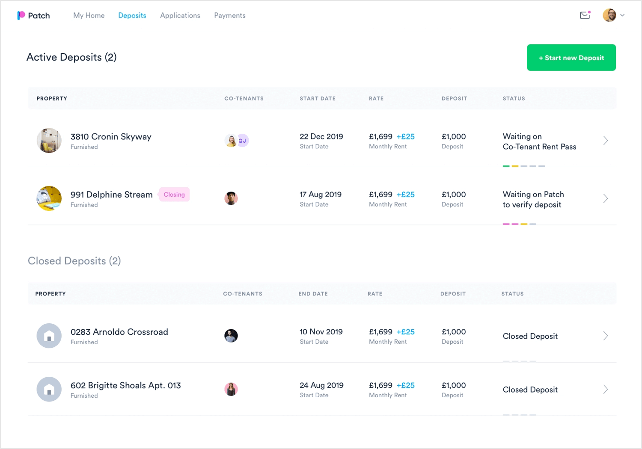Open the Payments tab
642x449 pixels.
tap(230, 15)
